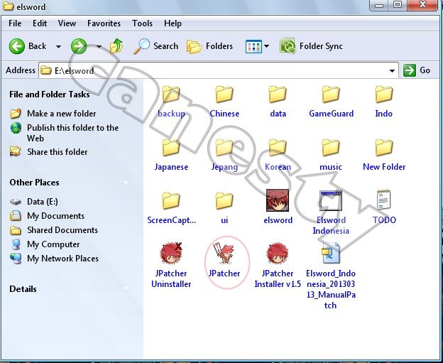Screen dimensions: 443x363
Task: Open the Tools menu
Action: pos(142,23)
